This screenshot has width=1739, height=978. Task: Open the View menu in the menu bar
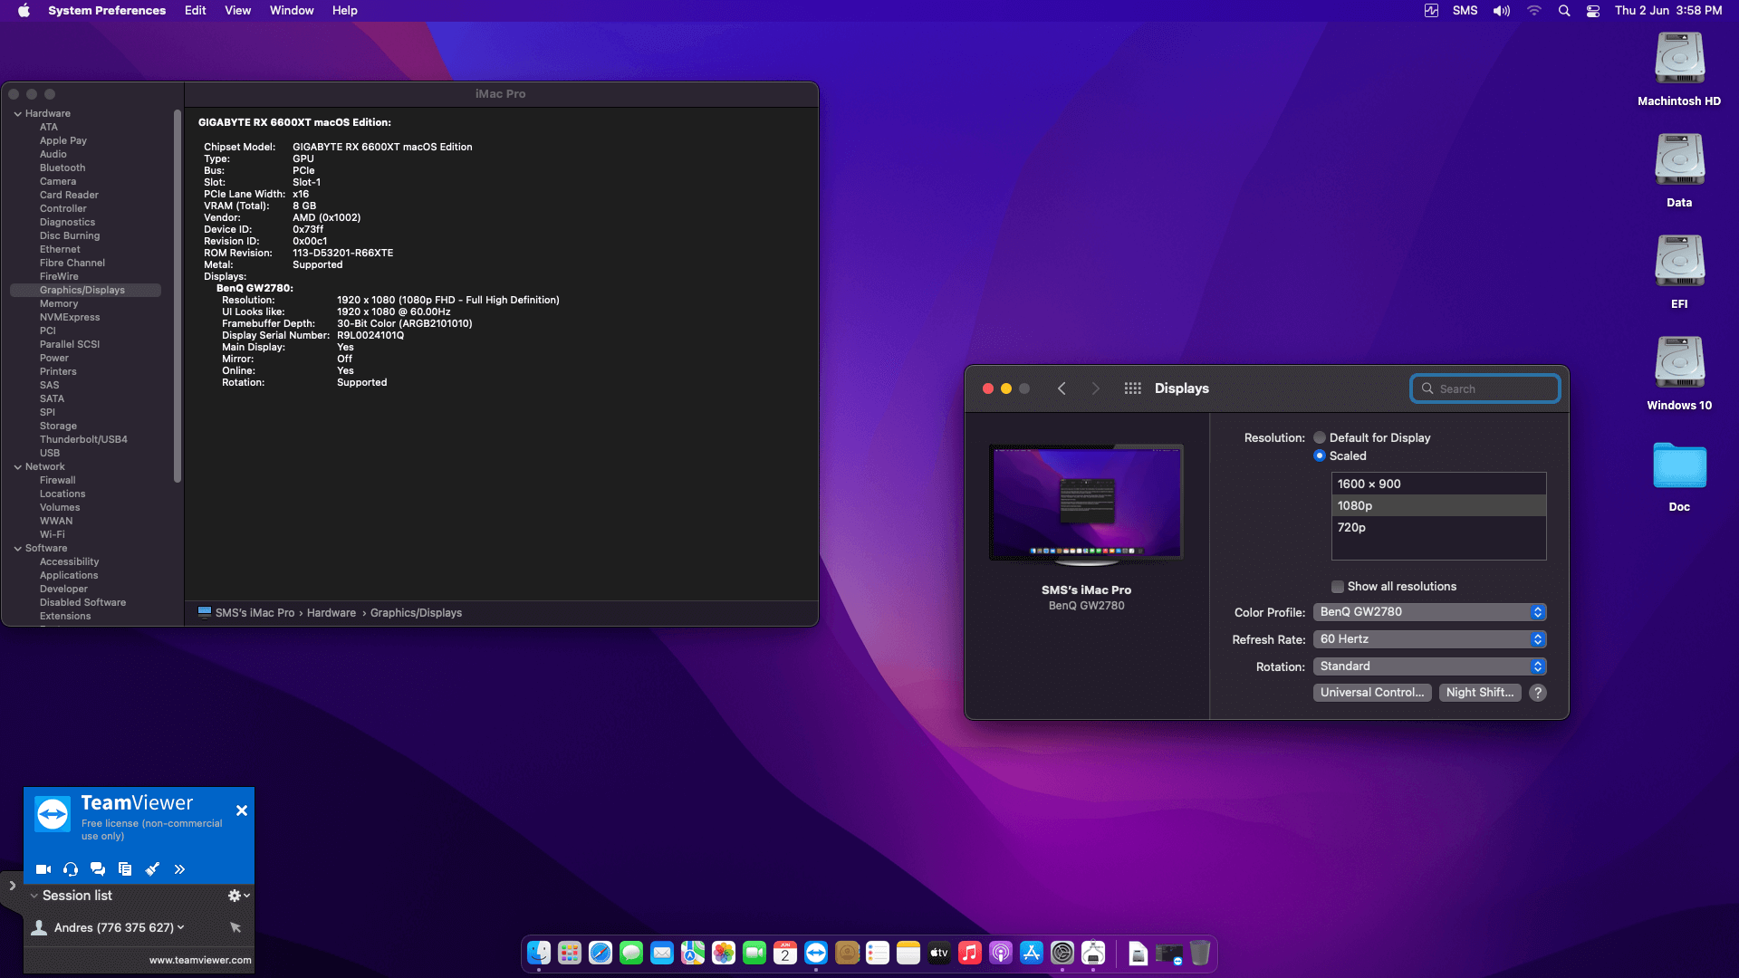pos(237,10)
